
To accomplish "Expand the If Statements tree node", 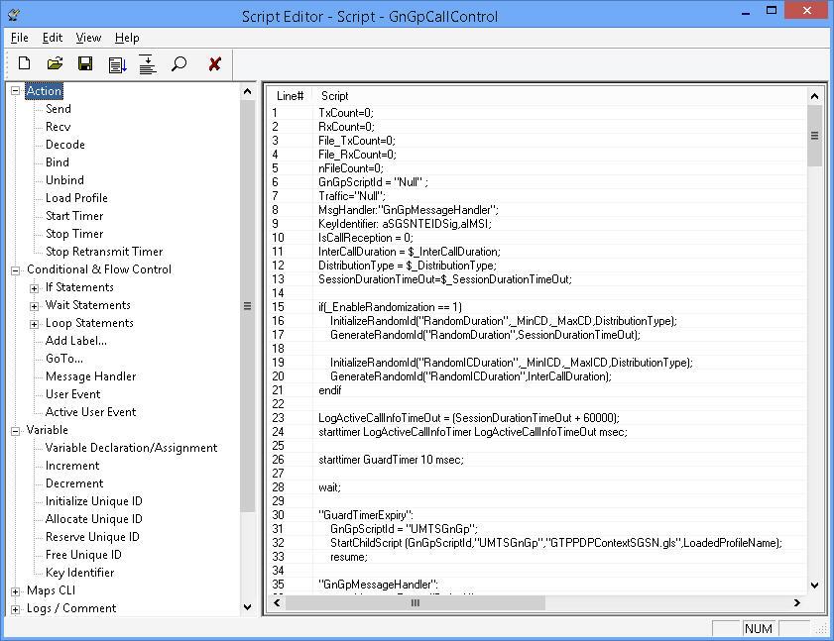I will (33, 287).
